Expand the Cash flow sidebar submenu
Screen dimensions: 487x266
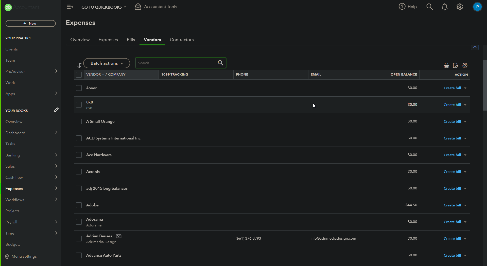(56, 177)
